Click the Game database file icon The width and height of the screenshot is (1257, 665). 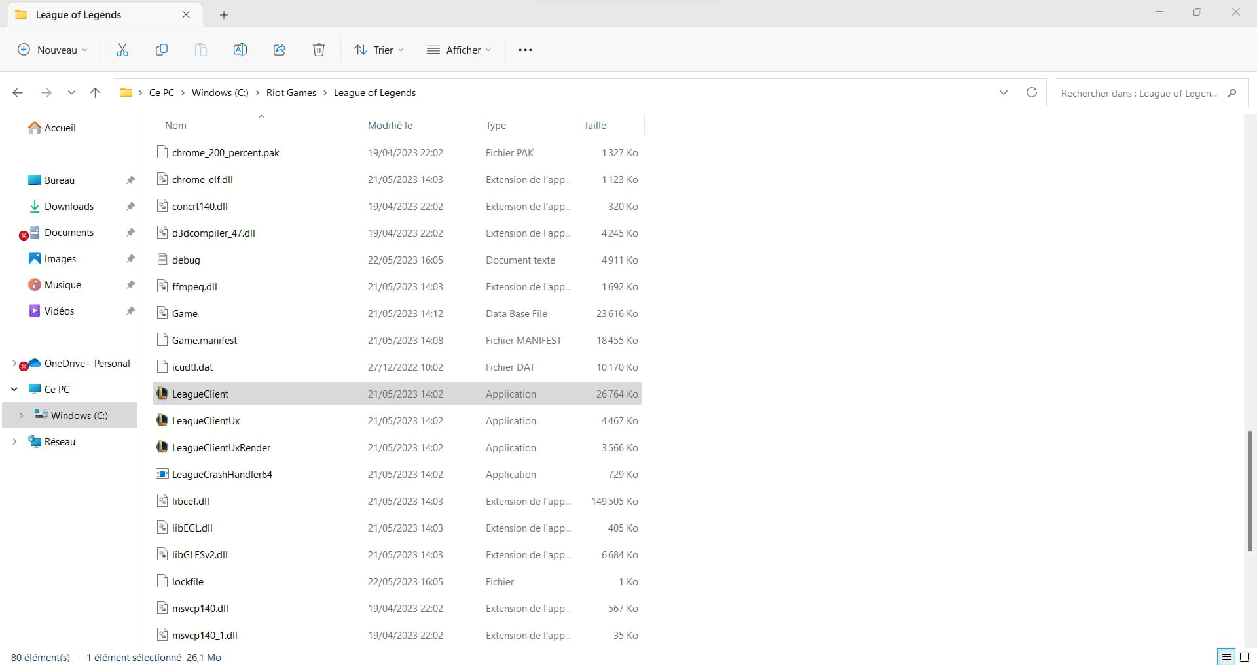[162, 313]
